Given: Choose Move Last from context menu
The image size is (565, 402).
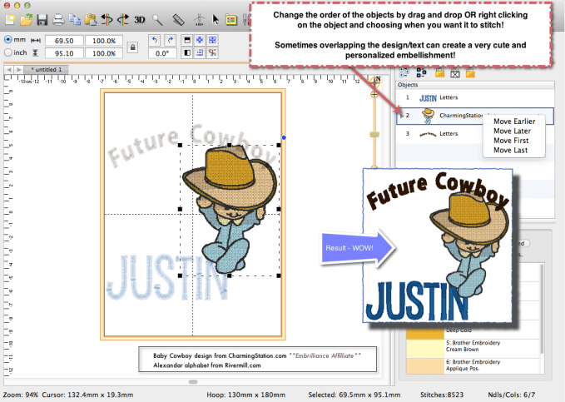Looking at the screenshot, I should pyautogui.click(x=511, y=150).
